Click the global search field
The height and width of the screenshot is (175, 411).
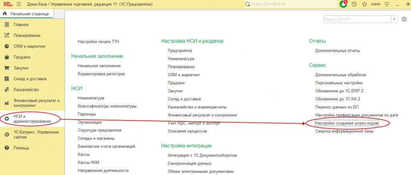[291, 4]
